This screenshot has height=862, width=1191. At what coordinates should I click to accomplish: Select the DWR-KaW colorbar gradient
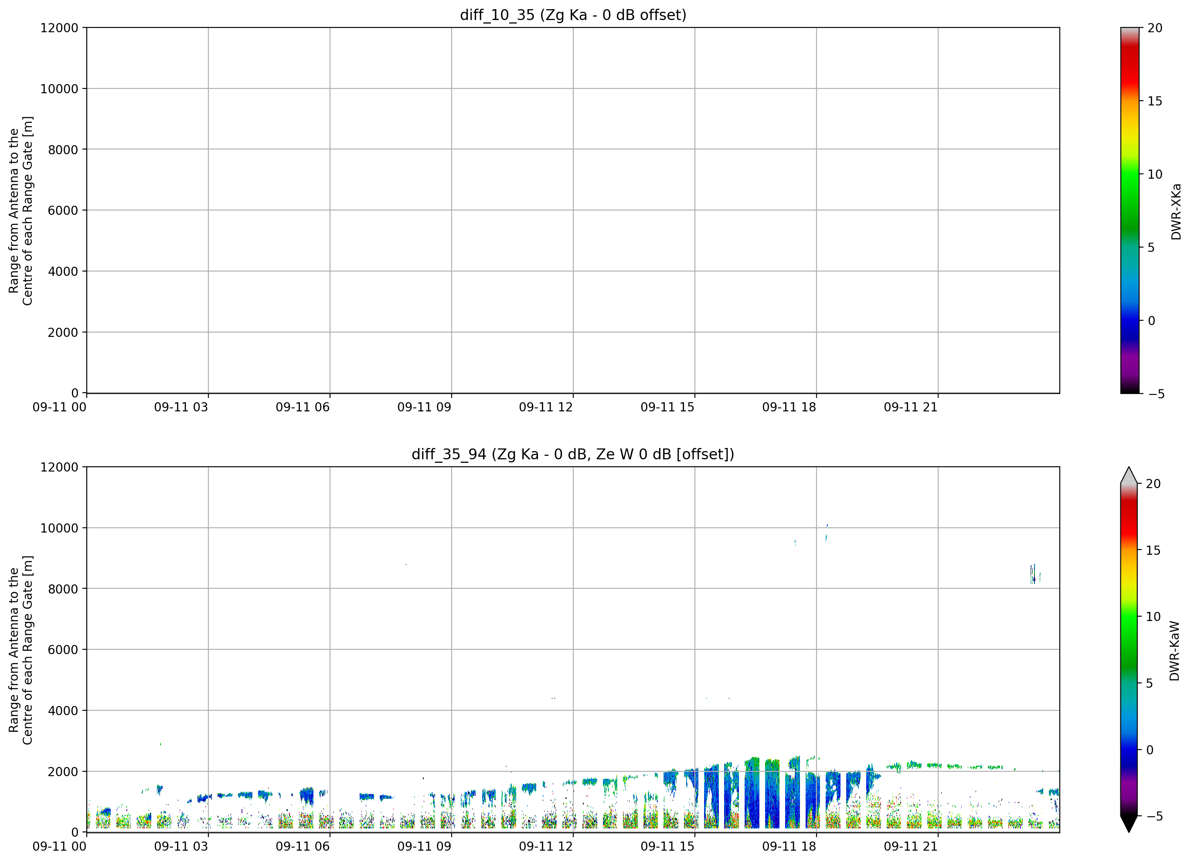pos(1129,649)
